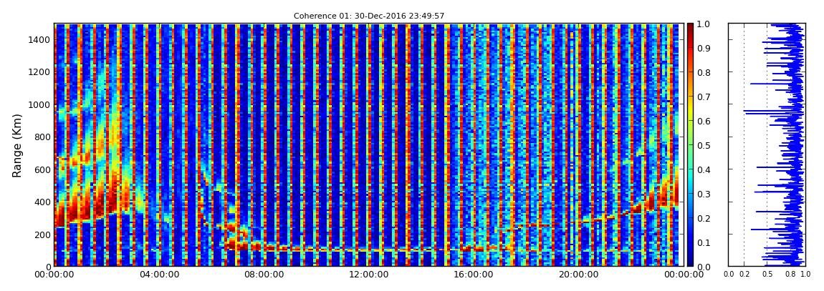
Task: Click the side profile plot's 0.8 axis label
Action: tap(790, 275)
